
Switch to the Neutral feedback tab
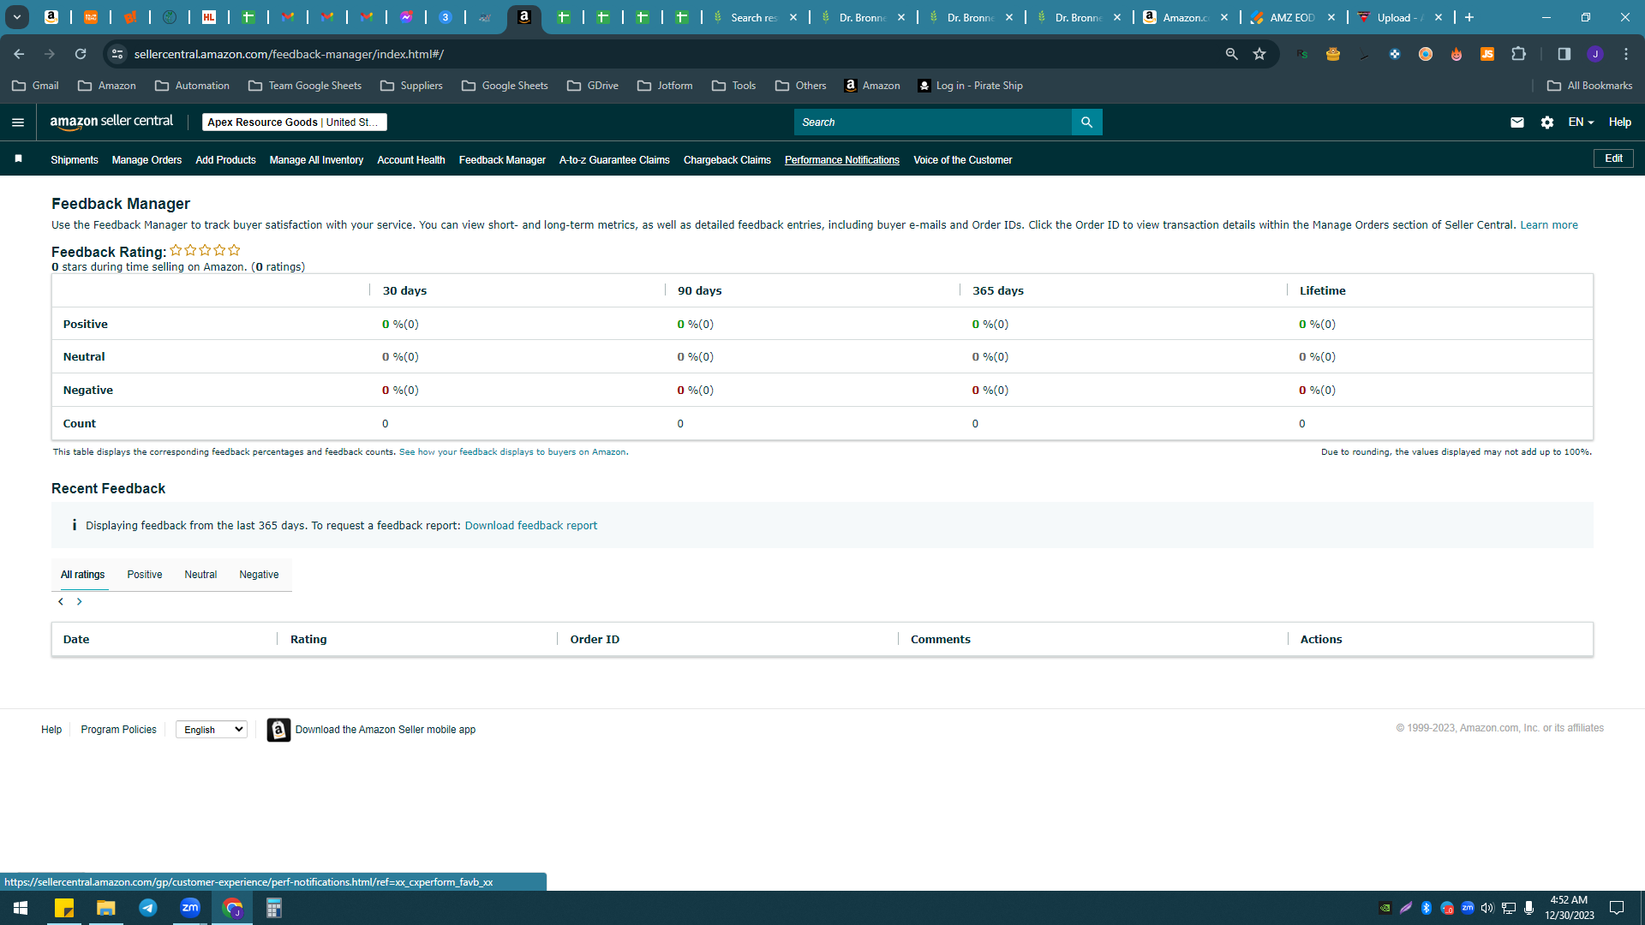pos(200,575)
